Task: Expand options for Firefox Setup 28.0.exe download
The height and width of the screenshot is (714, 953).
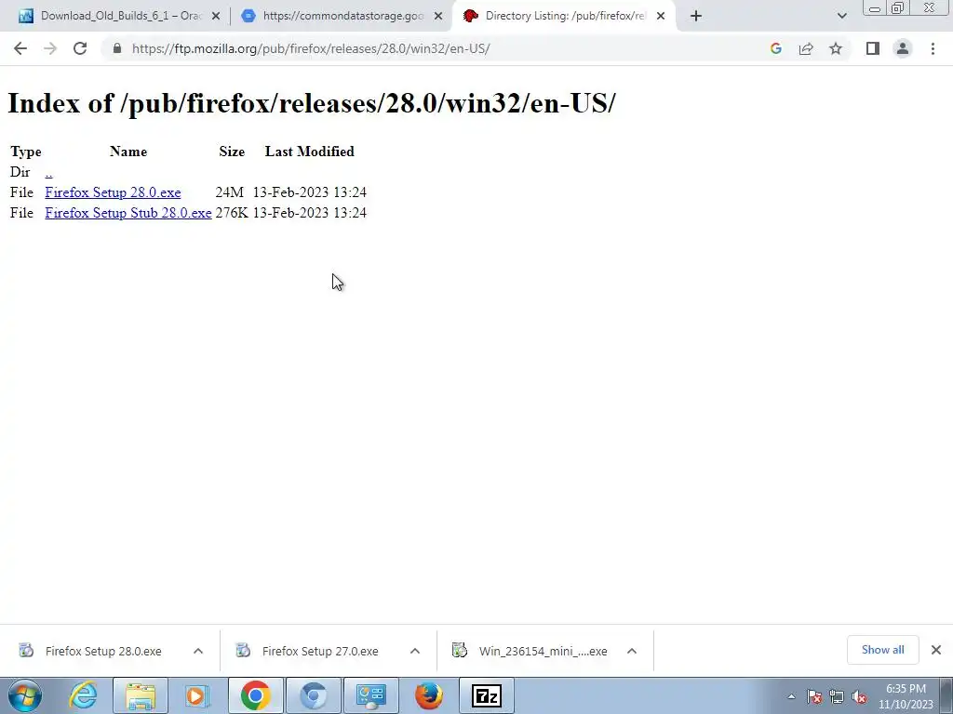Action: tap(198, 651)
